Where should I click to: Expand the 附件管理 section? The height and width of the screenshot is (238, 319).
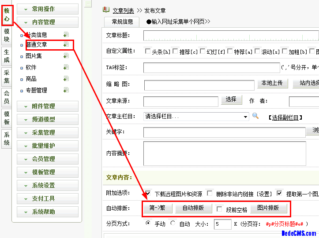coord(48,106)
